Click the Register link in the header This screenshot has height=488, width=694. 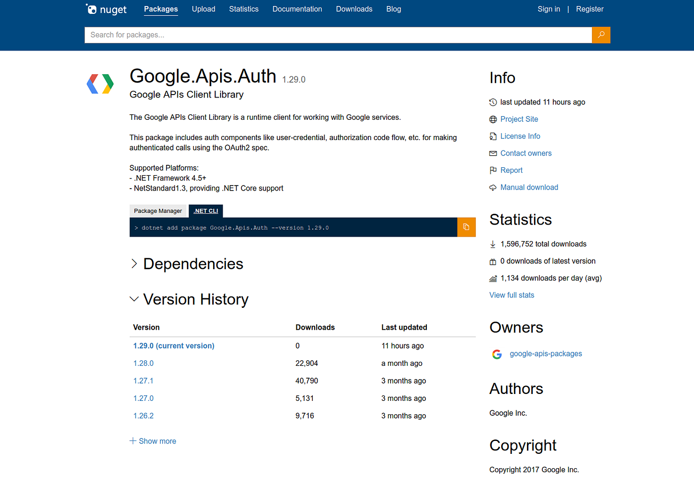coord(589,9)
